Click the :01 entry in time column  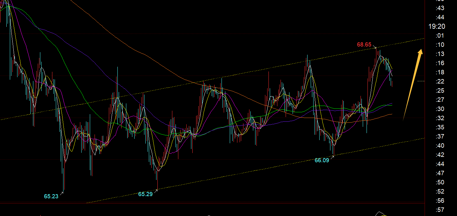[x=440, y=35]
